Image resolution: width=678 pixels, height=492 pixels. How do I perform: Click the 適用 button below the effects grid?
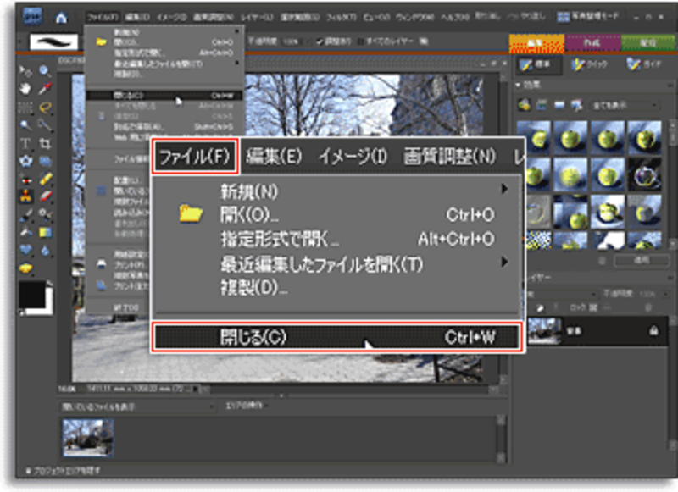[x=643, y=260]
